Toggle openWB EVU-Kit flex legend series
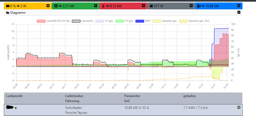Screen dimensions: 256x116 pos(54,21)
